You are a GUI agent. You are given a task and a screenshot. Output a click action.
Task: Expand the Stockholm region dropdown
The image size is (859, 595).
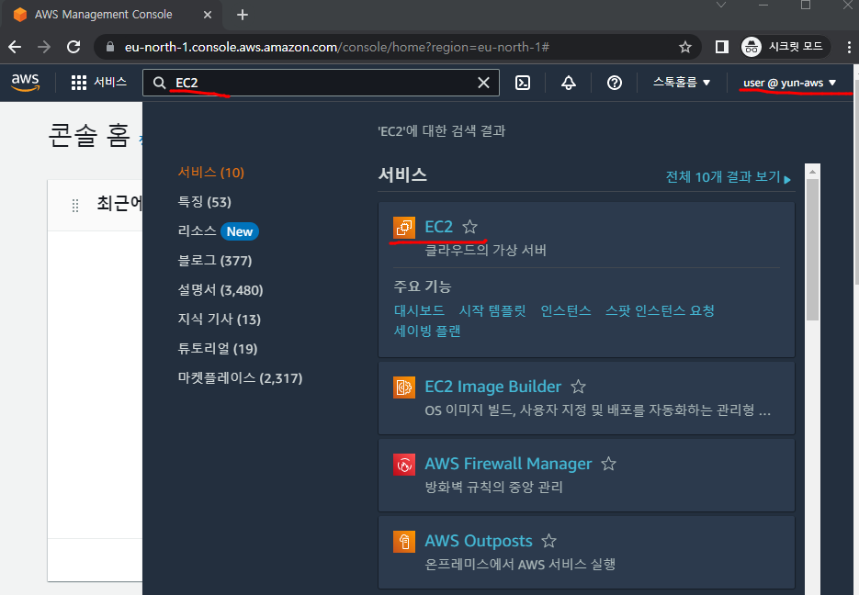(682, 82)
